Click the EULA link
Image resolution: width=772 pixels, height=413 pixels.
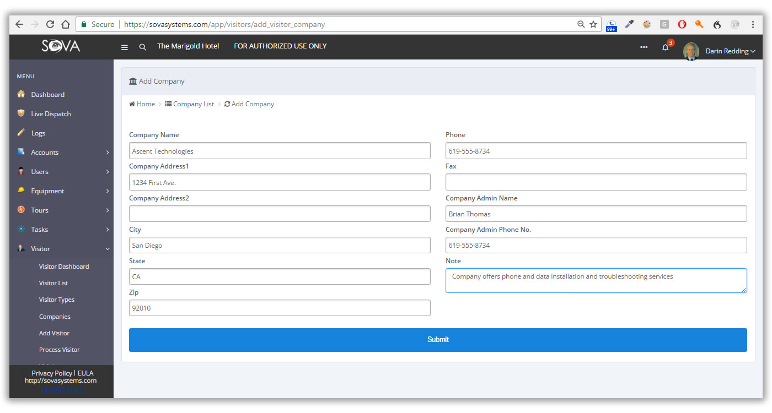[85, 373]
